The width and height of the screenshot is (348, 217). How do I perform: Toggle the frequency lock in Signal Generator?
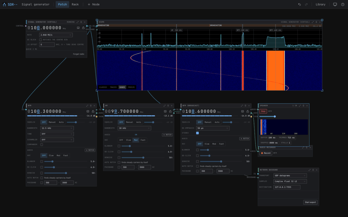83,28
